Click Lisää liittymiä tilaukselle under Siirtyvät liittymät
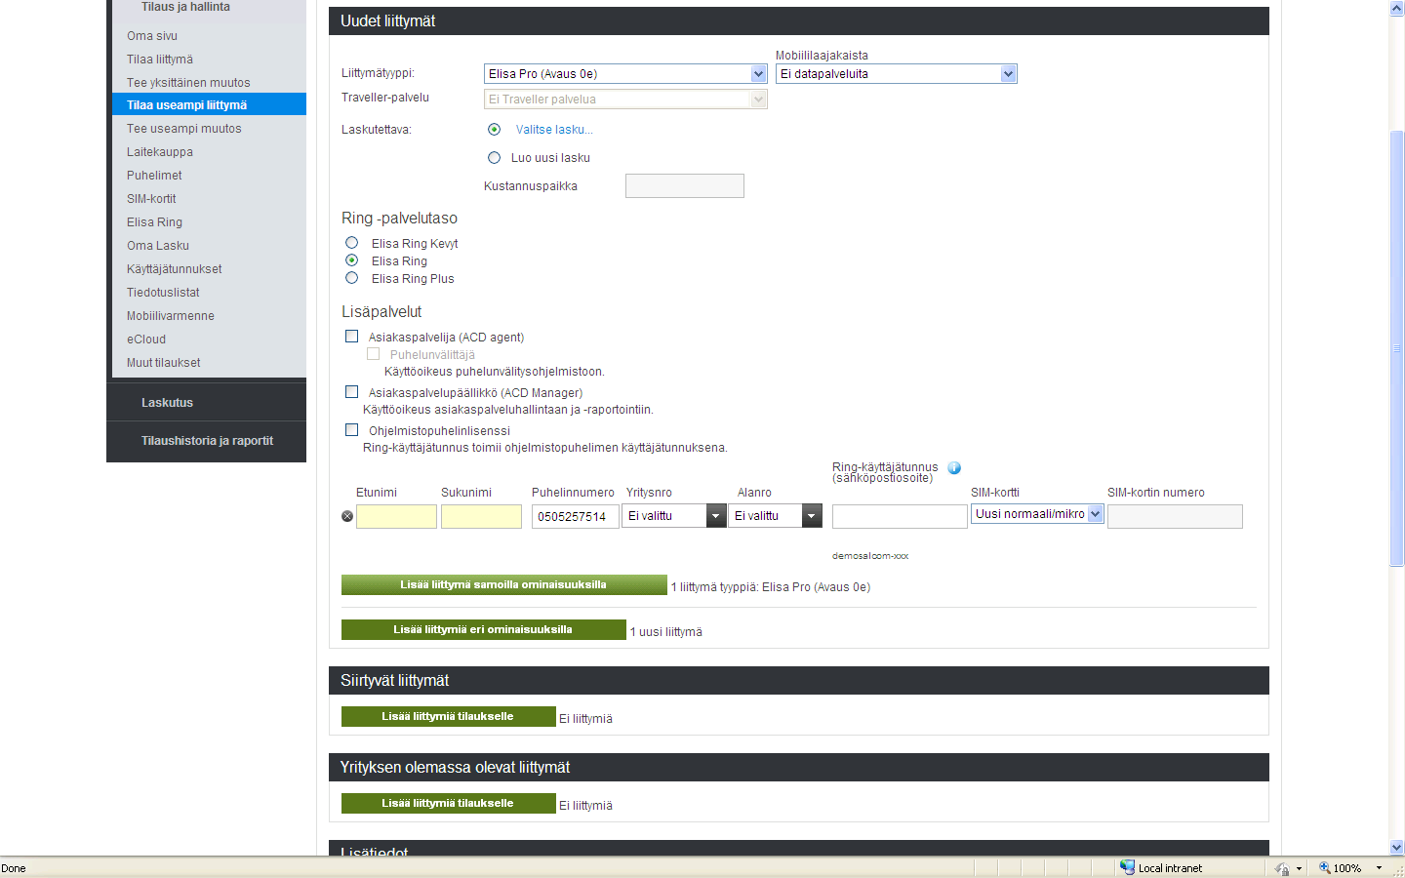This screenshot has height=878, width=1405. click(448, 717)
